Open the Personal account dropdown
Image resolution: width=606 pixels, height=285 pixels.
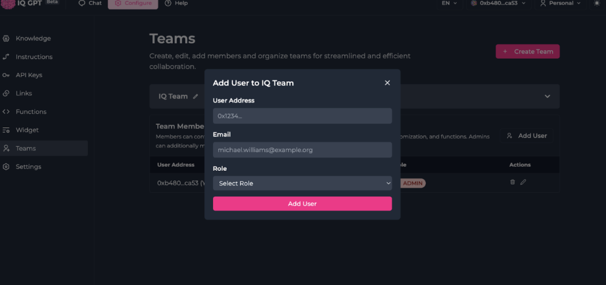[560, 3]
